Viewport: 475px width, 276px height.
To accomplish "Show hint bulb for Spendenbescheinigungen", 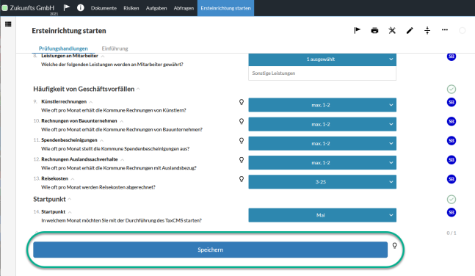I will (242, 141).
